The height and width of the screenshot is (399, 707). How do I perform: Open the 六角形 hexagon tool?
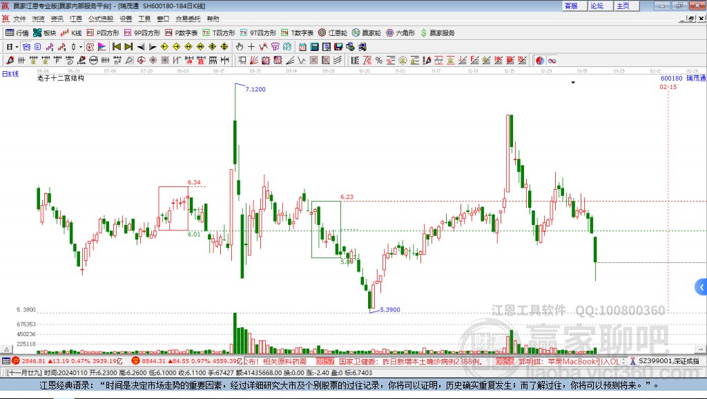400,33
